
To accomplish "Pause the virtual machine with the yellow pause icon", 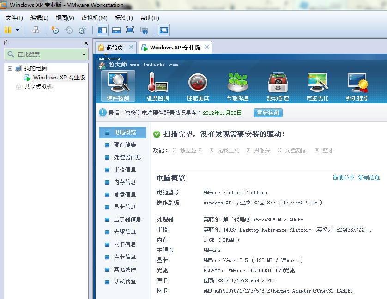I will tap(8, 30).
